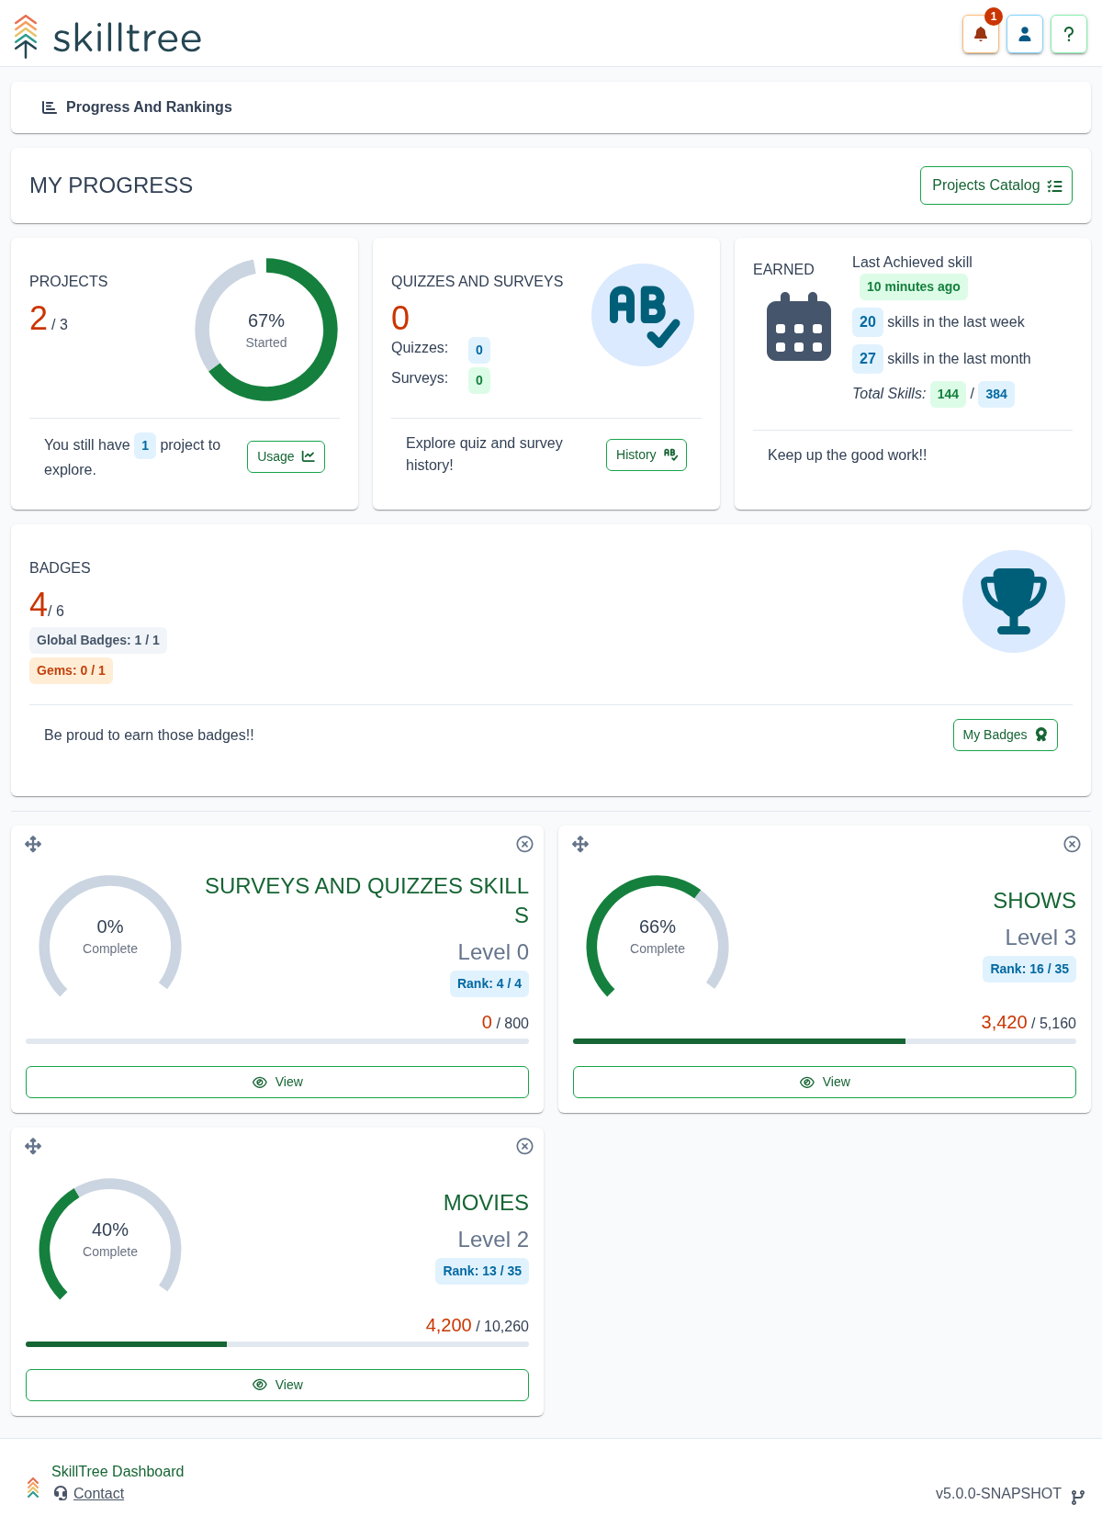Click the Rank: 13 / 35 badge
This screenshot has height=1527, width=1102.
pyautogui.click(x=482, y=1271)
